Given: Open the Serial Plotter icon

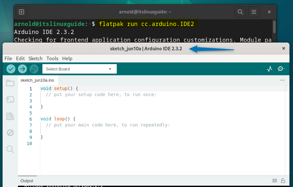Looking at the screenshot, I should (269, 69).
